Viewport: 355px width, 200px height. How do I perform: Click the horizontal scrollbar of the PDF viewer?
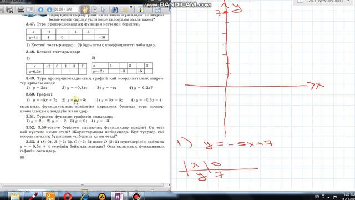click(83, 185)
